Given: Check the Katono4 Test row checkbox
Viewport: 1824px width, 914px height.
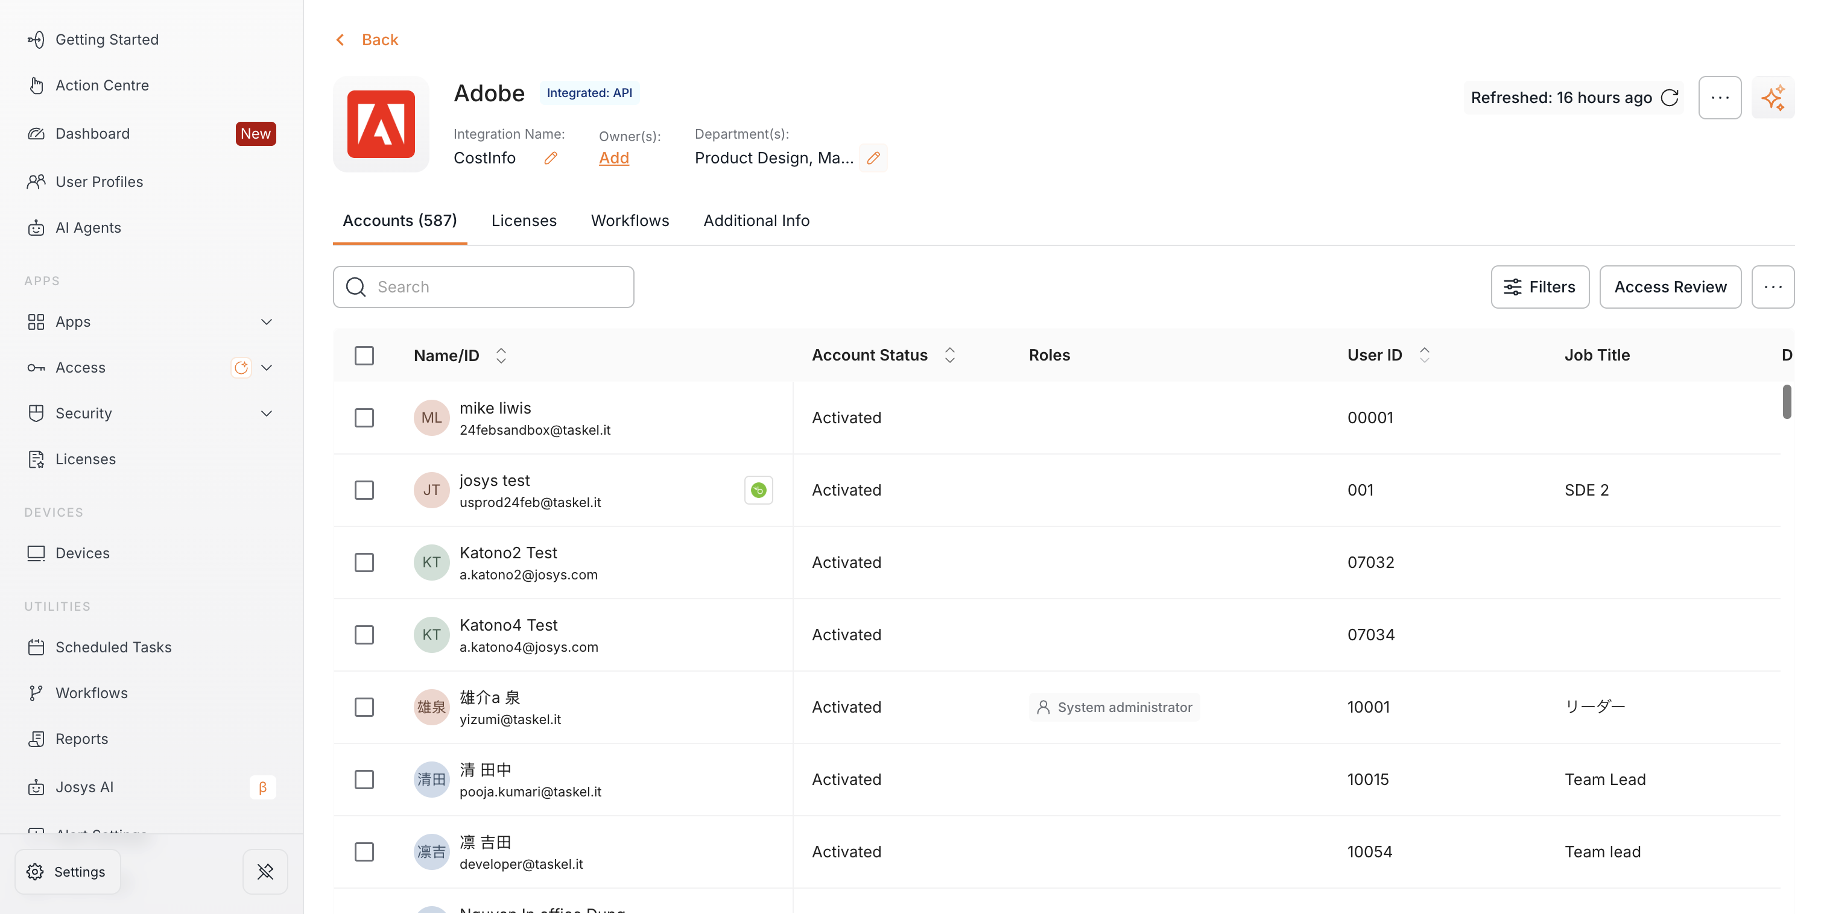Looking at the screenshot, I should click(364, 634).
